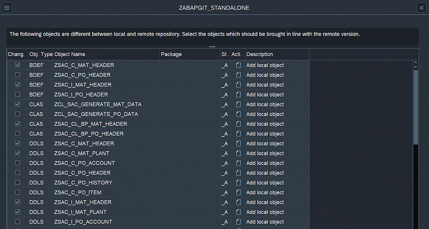Enable the ZSAC_C_PO_ITEM checkbox

click(17, 192)
